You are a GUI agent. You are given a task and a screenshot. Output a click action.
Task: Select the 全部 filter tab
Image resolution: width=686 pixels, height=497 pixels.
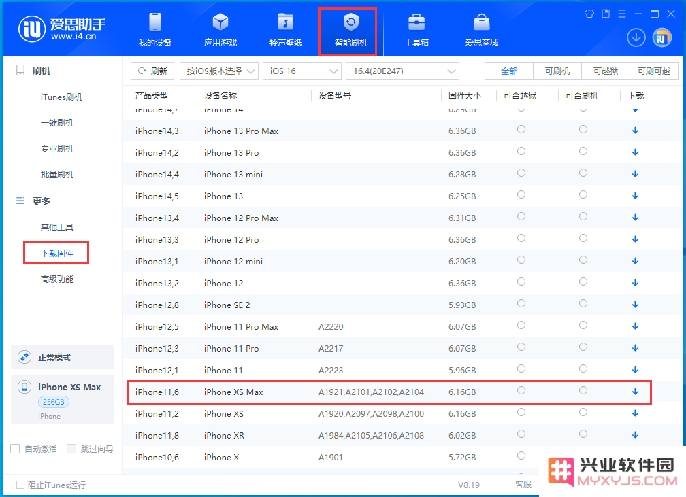509,71
